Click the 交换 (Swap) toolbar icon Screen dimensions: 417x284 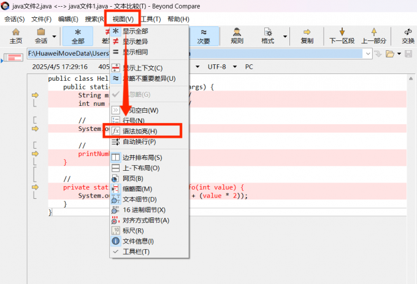[x=408, y=35]
